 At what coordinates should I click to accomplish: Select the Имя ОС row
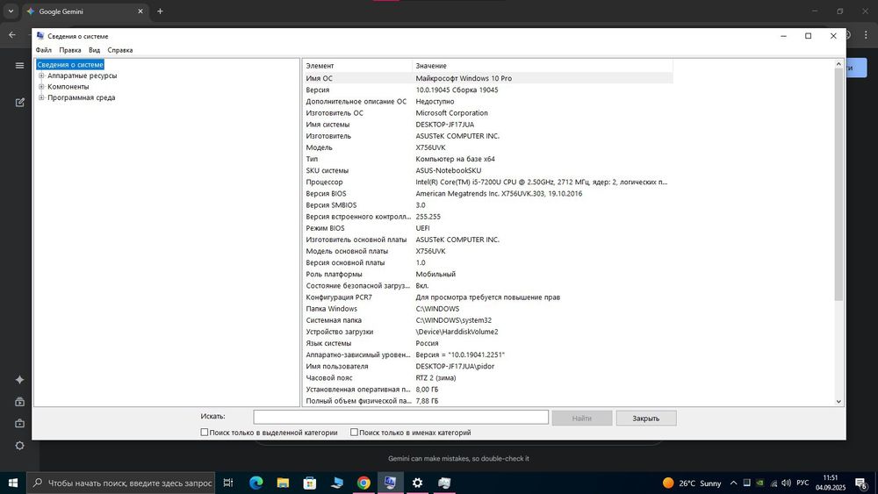point(487,78)
